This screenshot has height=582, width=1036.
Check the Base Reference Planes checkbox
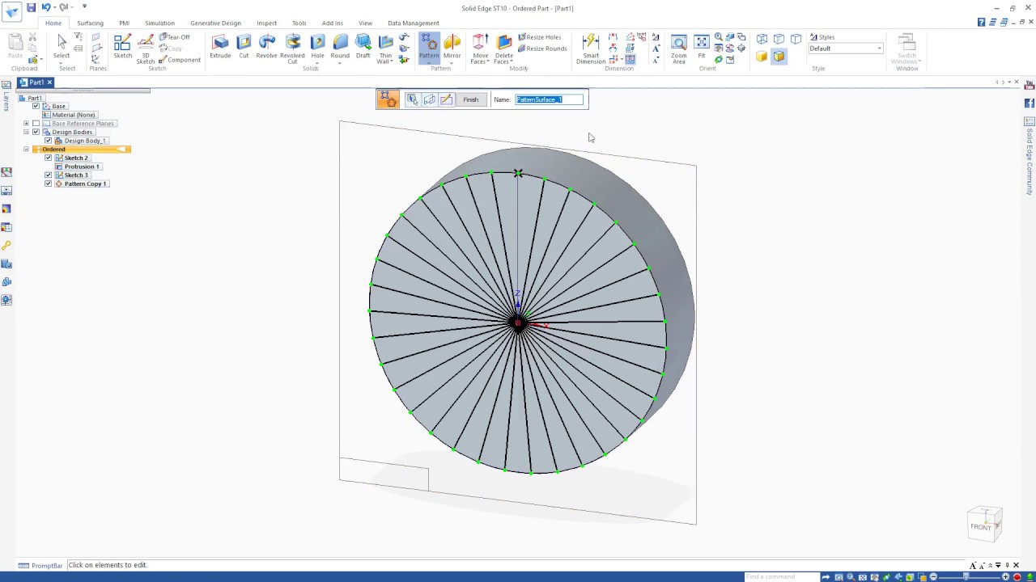[x=36, y=123]
